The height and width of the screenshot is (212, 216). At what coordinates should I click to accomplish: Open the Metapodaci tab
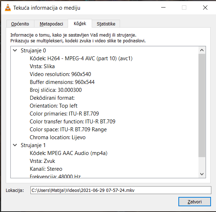tap(51, 24)
